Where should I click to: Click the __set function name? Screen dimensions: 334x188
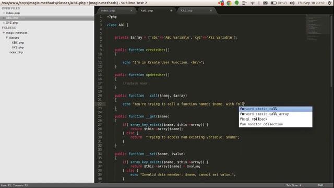tap(151, 154)
